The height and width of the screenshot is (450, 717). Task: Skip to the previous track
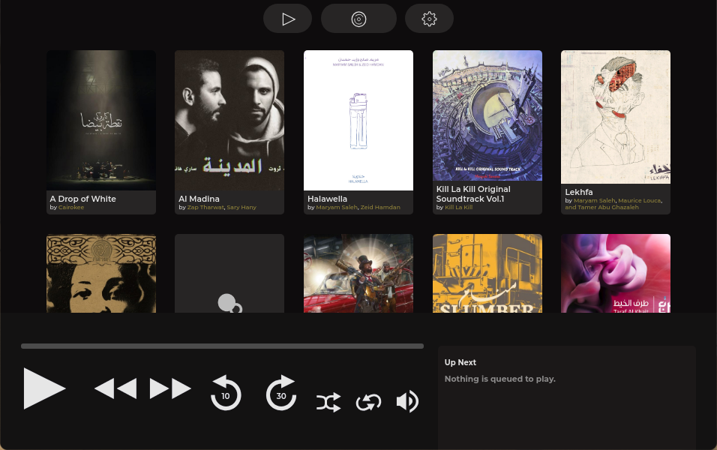click(115, 388)
